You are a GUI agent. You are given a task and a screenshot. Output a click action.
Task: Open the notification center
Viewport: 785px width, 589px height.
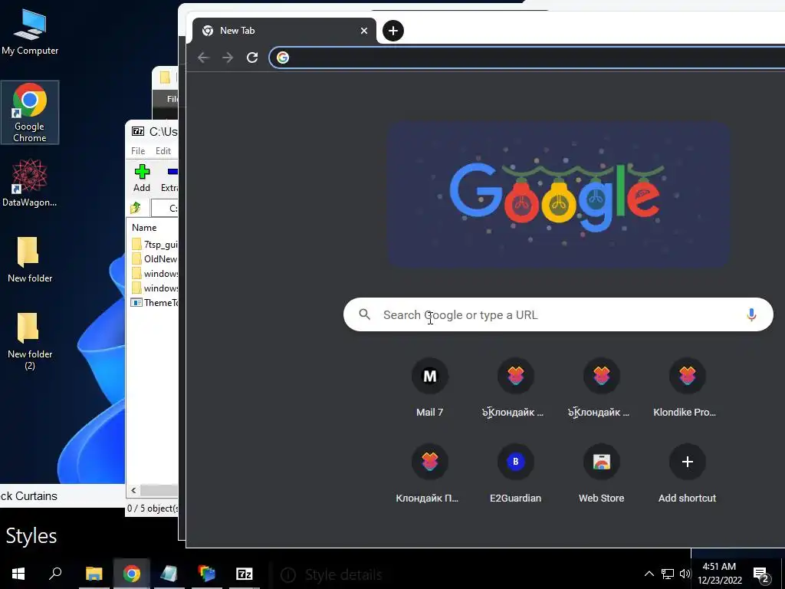pyautogui.click(x=761, y=574)
